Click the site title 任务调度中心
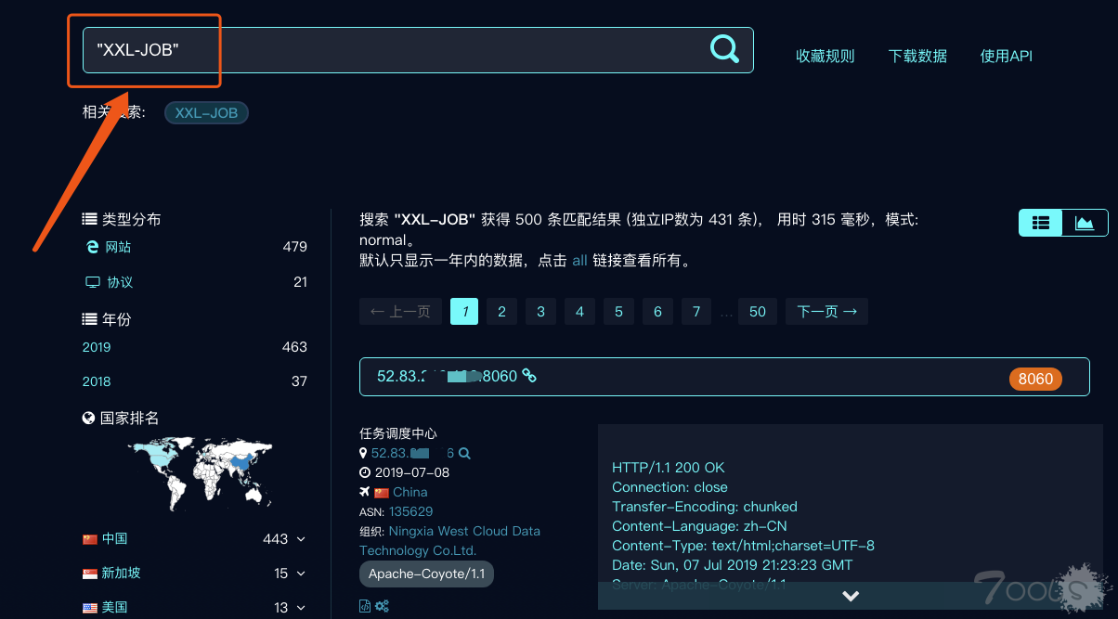The height and width of the screenshot is (619, 1118). tap(398, 433)
